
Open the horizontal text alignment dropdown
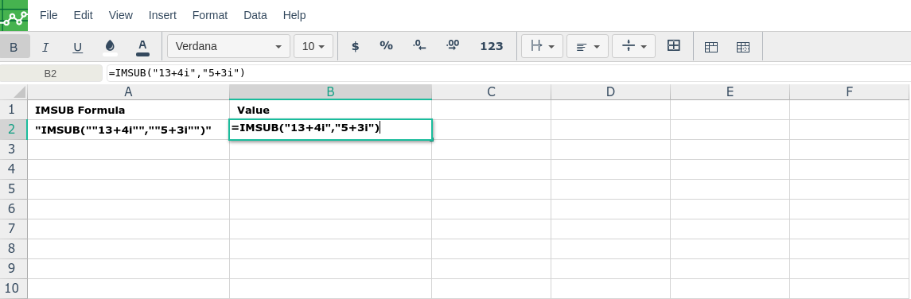587,46
